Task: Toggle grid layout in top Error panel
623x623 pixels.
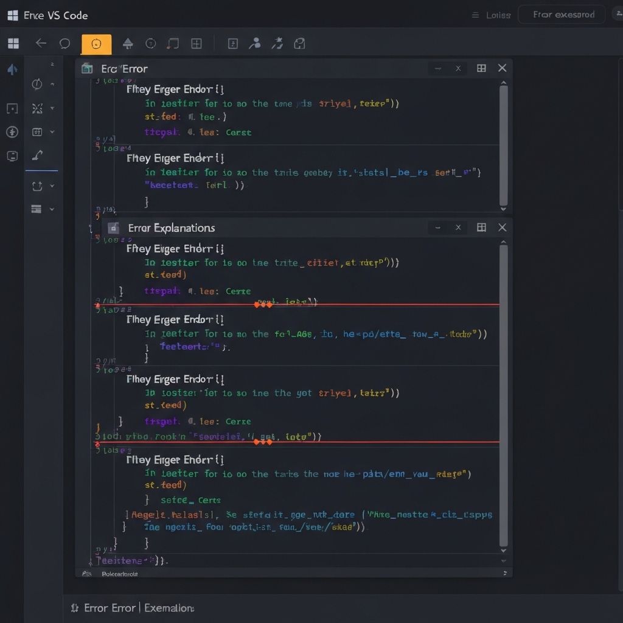Action: pyautogui.click(x=481, y=68)
